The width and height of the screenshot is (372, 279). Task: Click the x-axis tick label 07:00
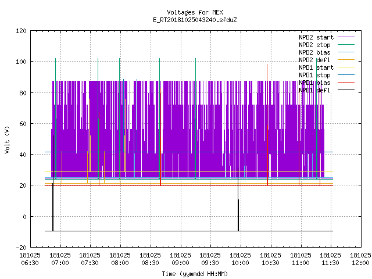coord(60,263)
